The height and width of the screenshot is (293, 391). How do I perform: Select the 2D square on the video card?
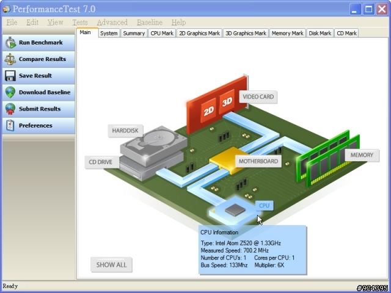pyautogui.click(x=208, y=110)
